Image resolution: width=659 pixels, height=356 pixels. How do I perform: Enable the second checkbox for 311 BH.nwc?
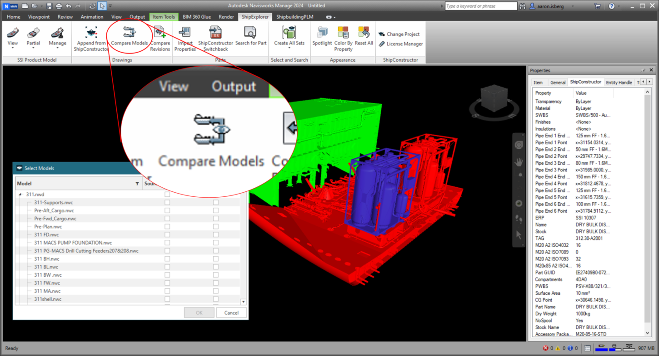tap(216, 259)
